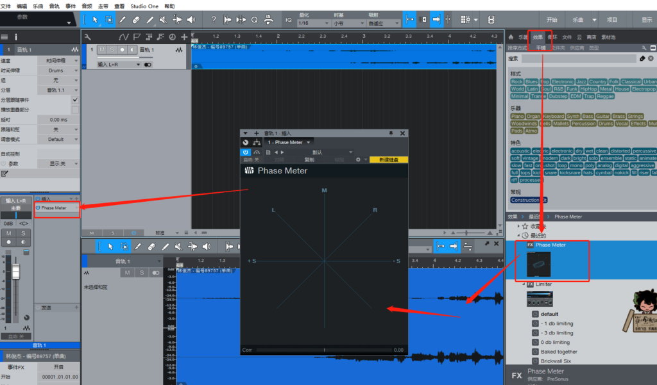Pin the Phase Meter plugin window
Screen dimensions: 657x385
pos(391,133)
